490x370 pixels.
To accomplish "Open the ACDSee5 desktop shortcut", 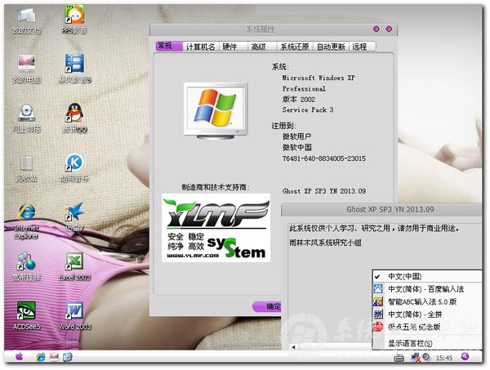I will [26, 315].
